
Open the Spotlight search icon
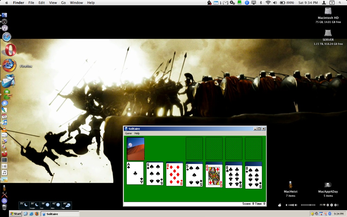pos(340,3)
